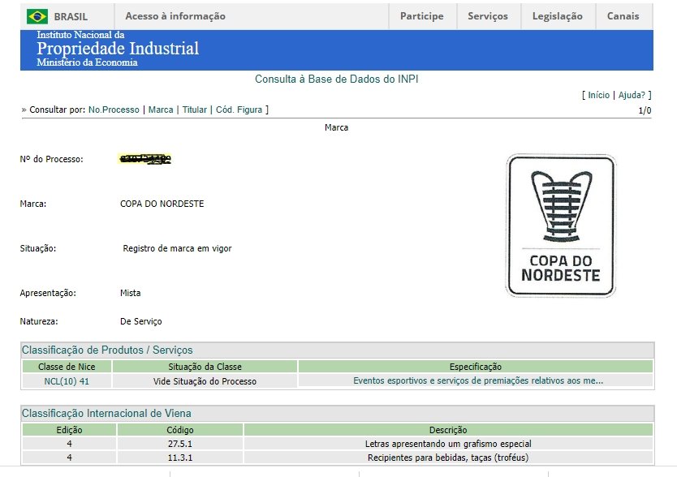The height and width of the screenshot is (477, 677).
Task: Open the Ajuda? help link
Action: click(632, 95)
